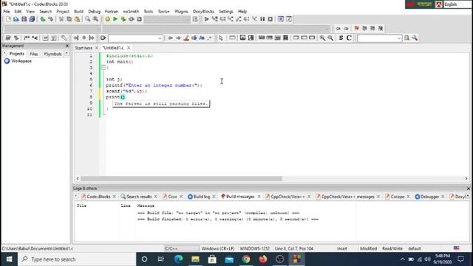Click the Save all files icon
The height and width of the screenshot is (266, 473).
tap(32, 19)
